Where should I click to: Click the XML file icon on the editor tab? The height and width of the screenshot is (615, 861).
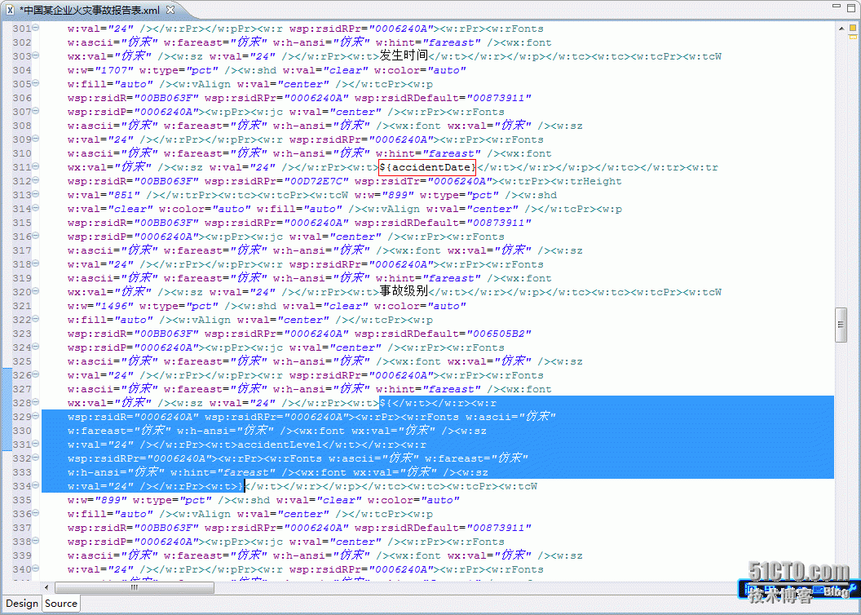click(x=10, y=10)
